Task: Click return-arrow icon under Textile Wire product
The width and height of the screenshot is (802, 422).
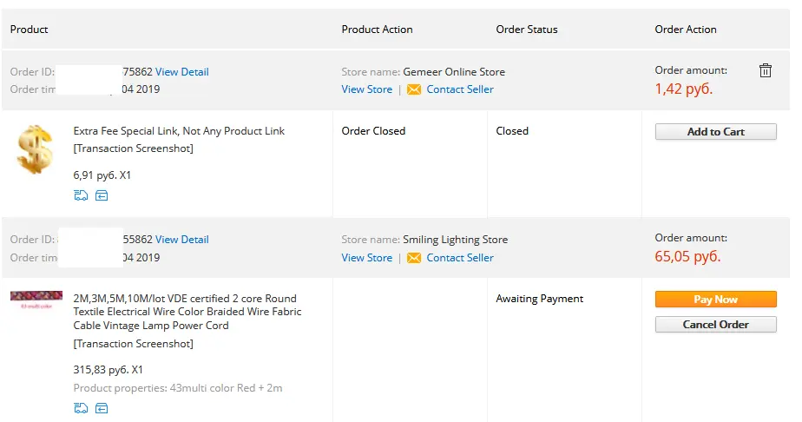Action: tap(102, 408)
